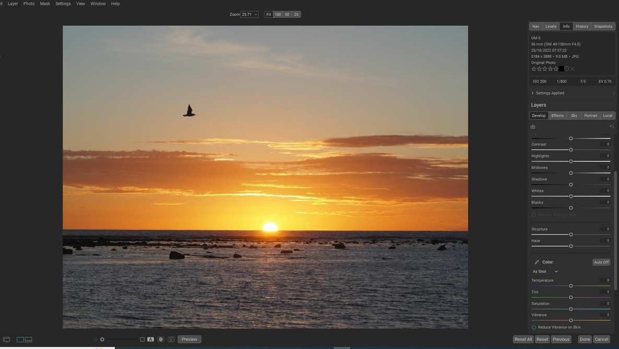
Task: Open the Zoom percentage dropdown
Action: 249,15
